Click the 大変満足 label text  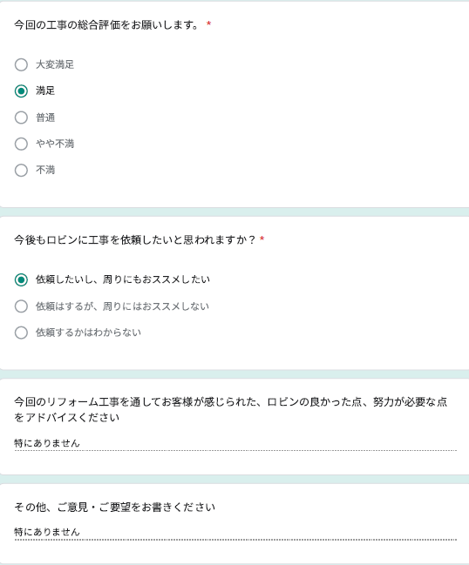[x=55, y=65]
